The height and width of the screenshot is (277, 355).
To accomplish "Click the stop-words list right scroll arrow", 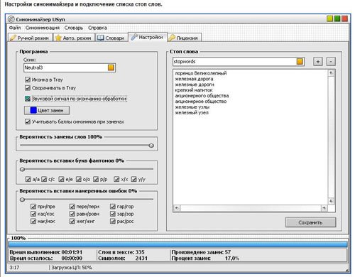I will pos(324,208).
